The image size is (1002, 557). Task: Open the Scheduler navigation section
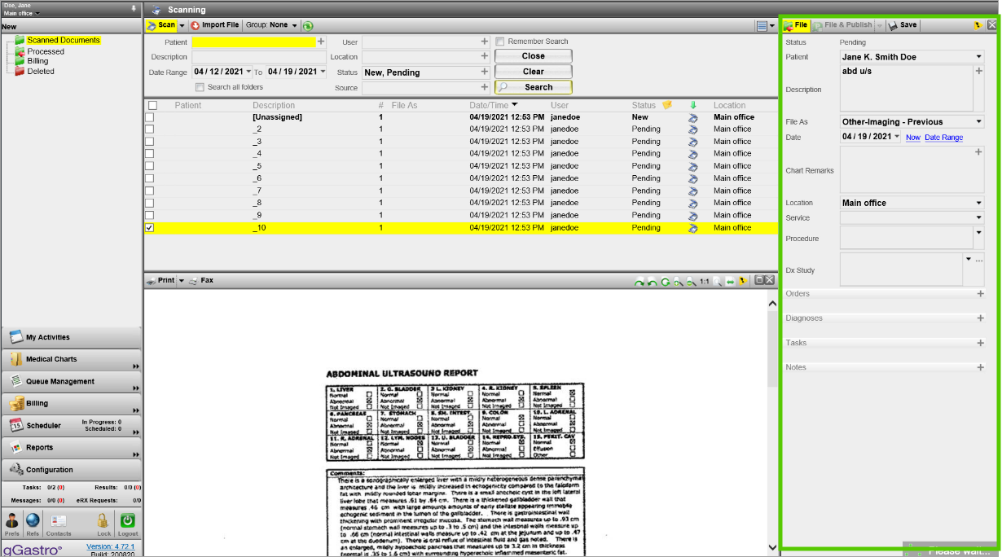(72, 425)
